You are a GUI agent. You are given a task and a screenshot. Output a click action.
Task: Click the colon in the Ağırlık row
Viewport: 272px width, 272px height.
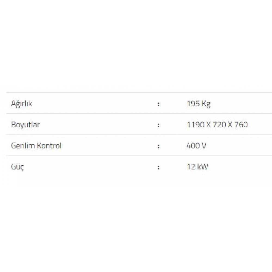pyautogui.click(x=158, y=104)
